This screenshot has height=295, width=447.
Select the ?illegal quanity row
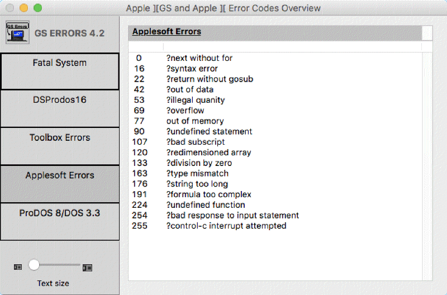coord(275,100)
